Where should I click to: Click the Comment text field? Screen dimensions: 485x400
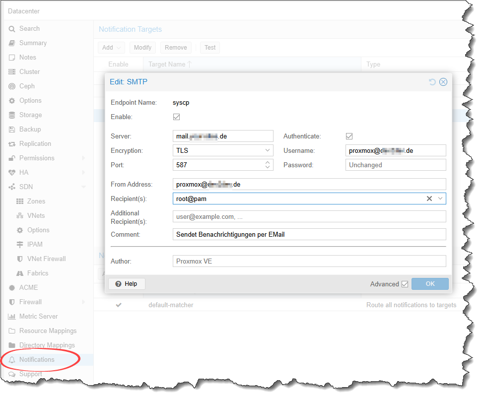pyautogui.click(x=309, y=235)
